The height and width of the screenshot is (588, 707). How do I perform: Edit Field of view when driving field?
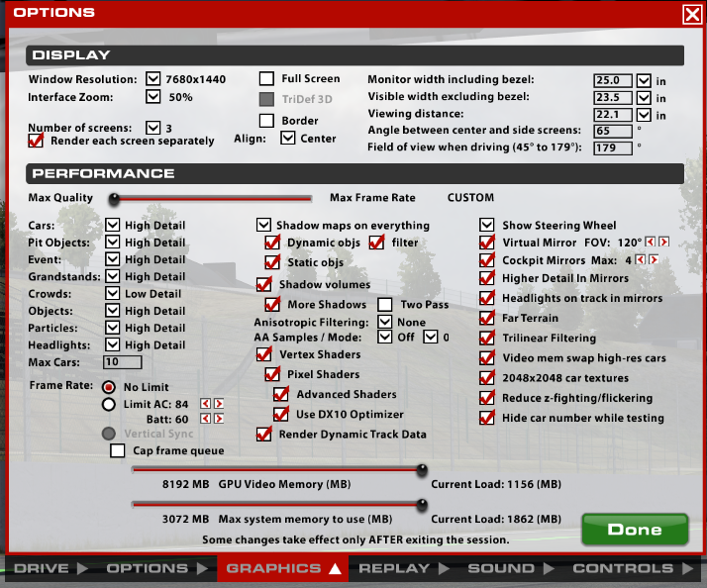click(613, 147)
